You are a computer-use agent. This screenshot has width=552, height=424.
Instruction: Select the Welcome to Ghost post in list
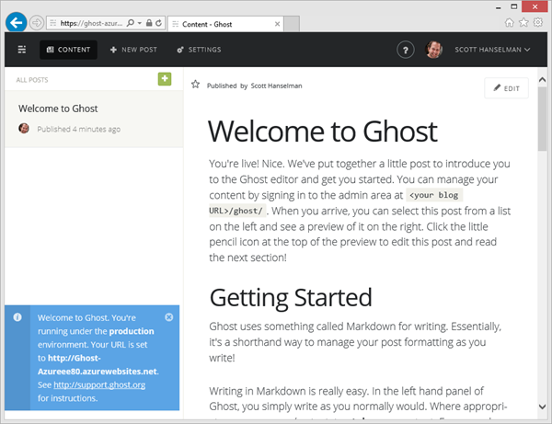[x=94, y=119]
